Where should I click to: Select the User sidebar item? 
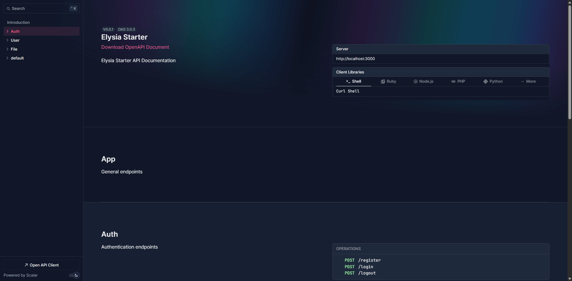[x=41, y=40]
